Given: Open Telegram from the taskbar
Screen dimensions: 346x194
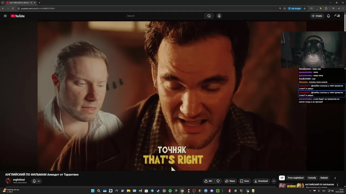Looking at the screenshot, I should 152,191.
